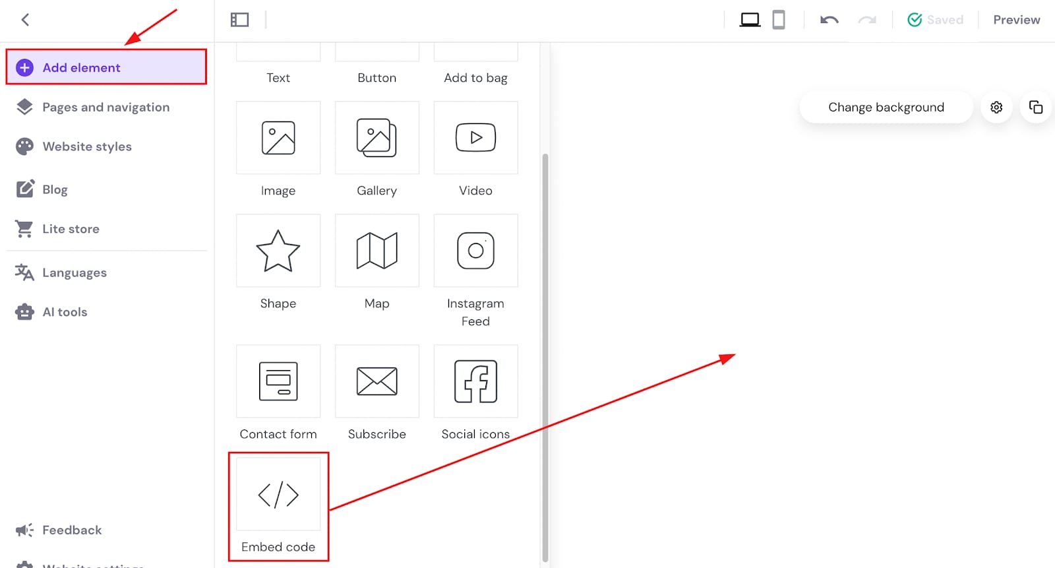The width and height of the screenshot is (1055, 568).
Task: Choose the Map element icon
Action: click(x=377, y=251)
